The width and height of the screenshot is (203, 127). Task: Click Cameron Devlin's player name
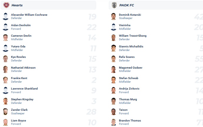pos(21,36)
